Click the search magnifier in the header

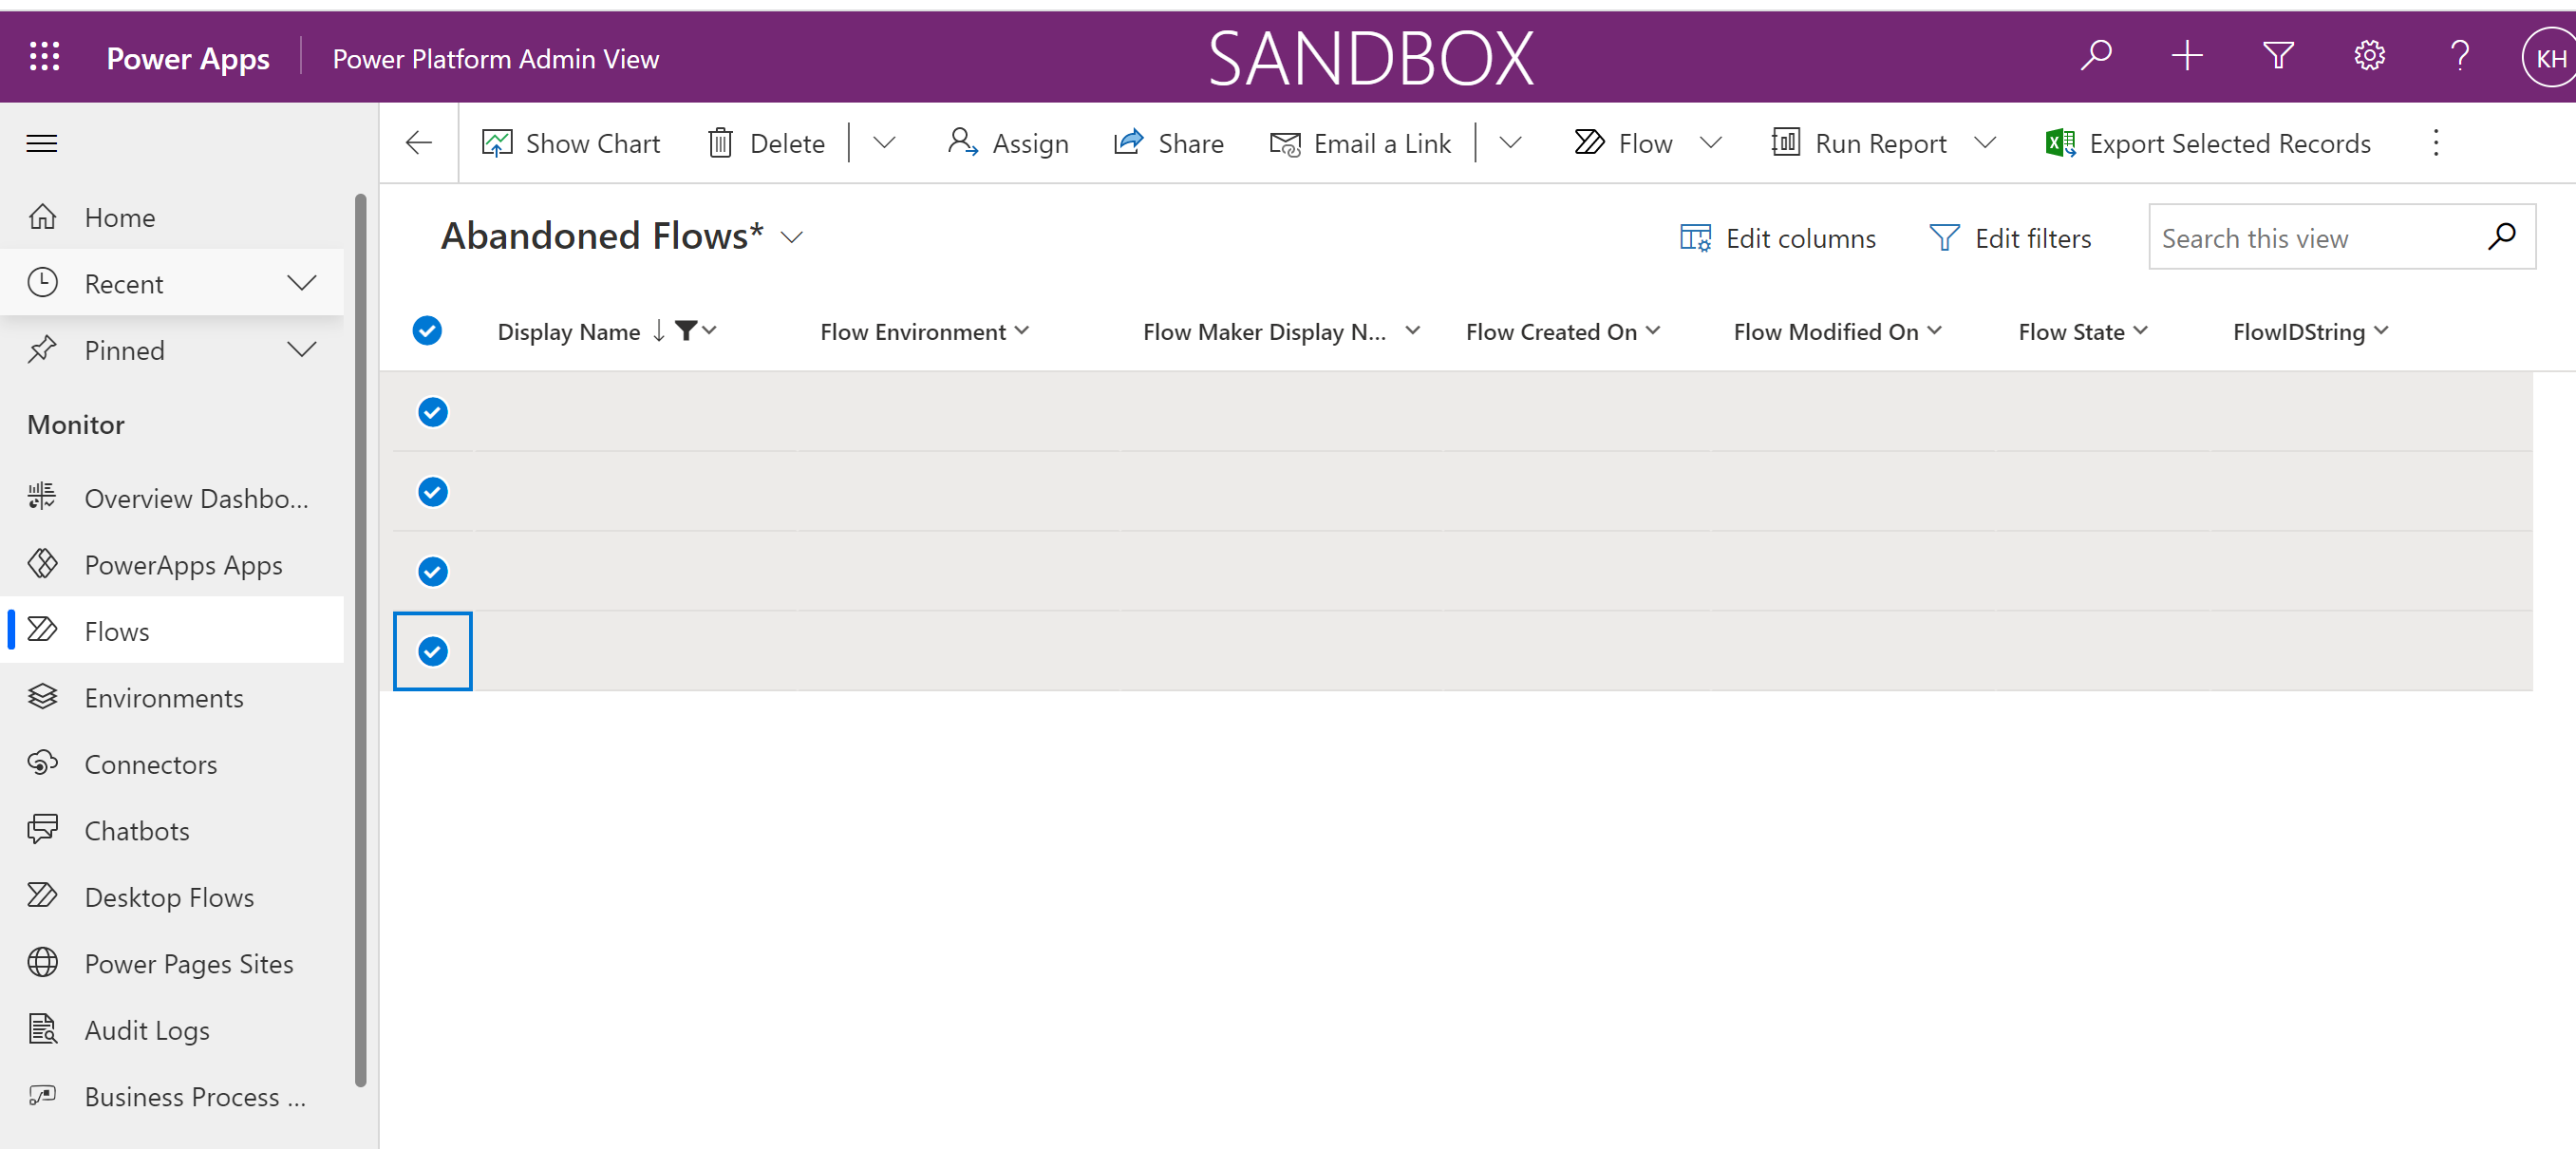point(2096,56)
